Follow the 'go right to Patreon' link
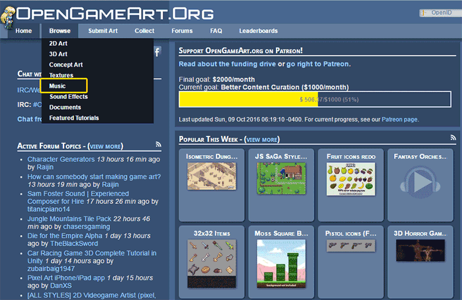 point(318,64)
